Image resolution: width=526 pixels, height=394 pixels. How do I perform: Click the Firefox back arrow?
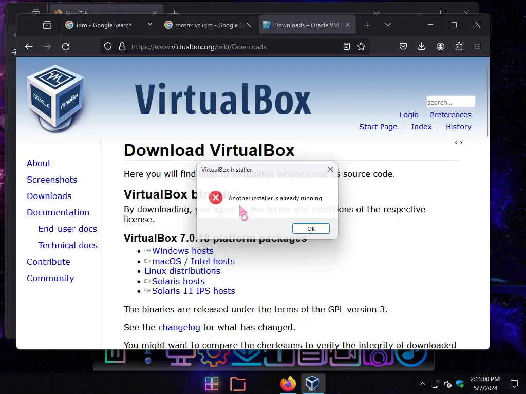29,47
